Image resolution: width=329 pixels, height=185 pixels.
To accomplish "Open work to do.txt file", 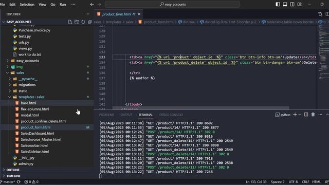I will (30, 54).
